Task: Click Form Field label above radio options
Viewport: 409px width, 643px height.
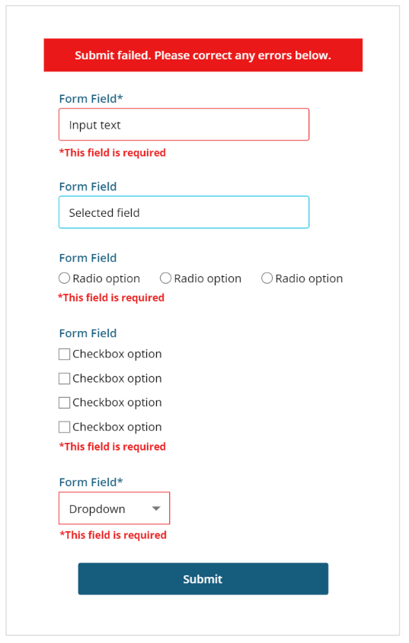Action: click(88, 258)
